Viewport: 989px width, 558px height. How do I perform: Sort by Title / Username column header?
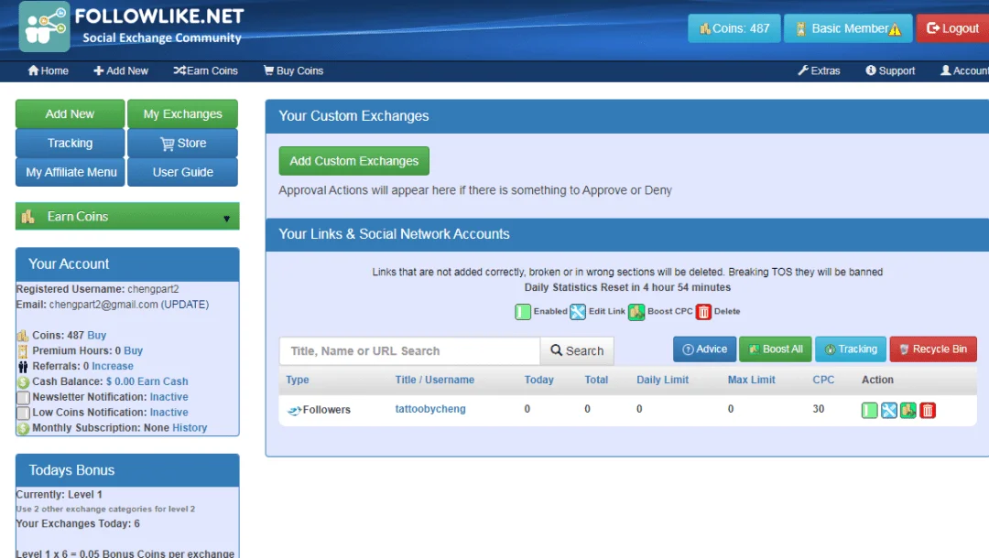(x=435, y=381)
